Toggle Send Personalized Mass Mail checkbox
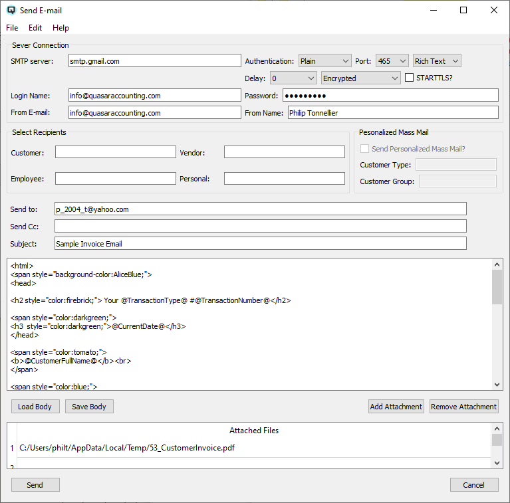 pyautogui.click(x=364, y=148)
